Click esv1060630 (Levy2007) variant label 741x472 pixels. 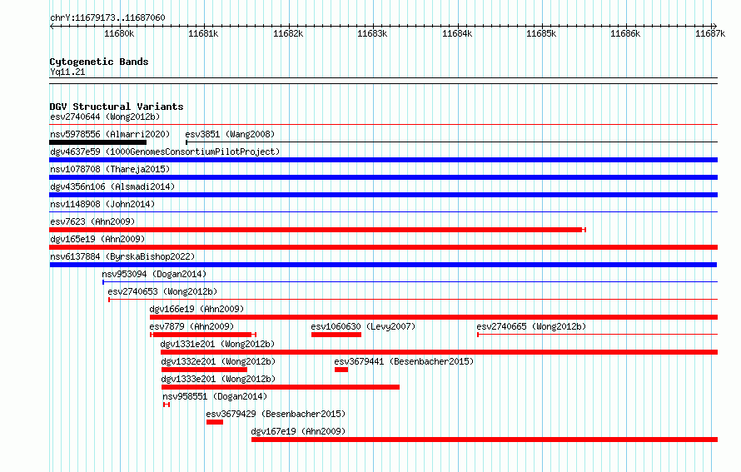click(x=363, y=326)
